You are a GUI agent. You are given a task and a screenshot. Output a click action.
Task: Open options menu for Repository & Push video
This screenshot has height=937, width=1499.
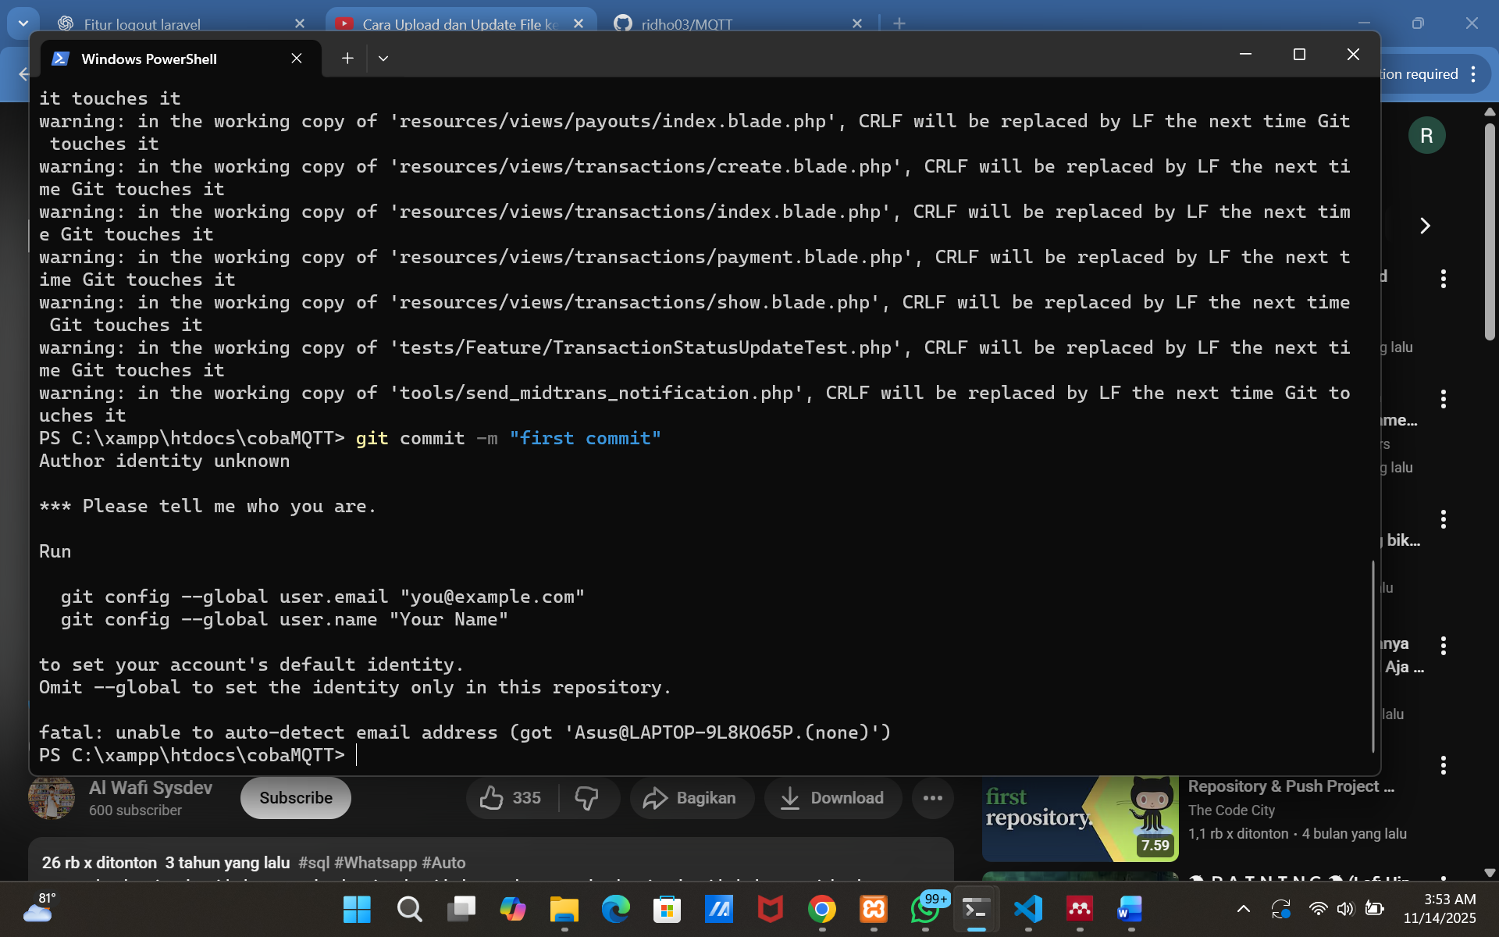(1444, 765)
